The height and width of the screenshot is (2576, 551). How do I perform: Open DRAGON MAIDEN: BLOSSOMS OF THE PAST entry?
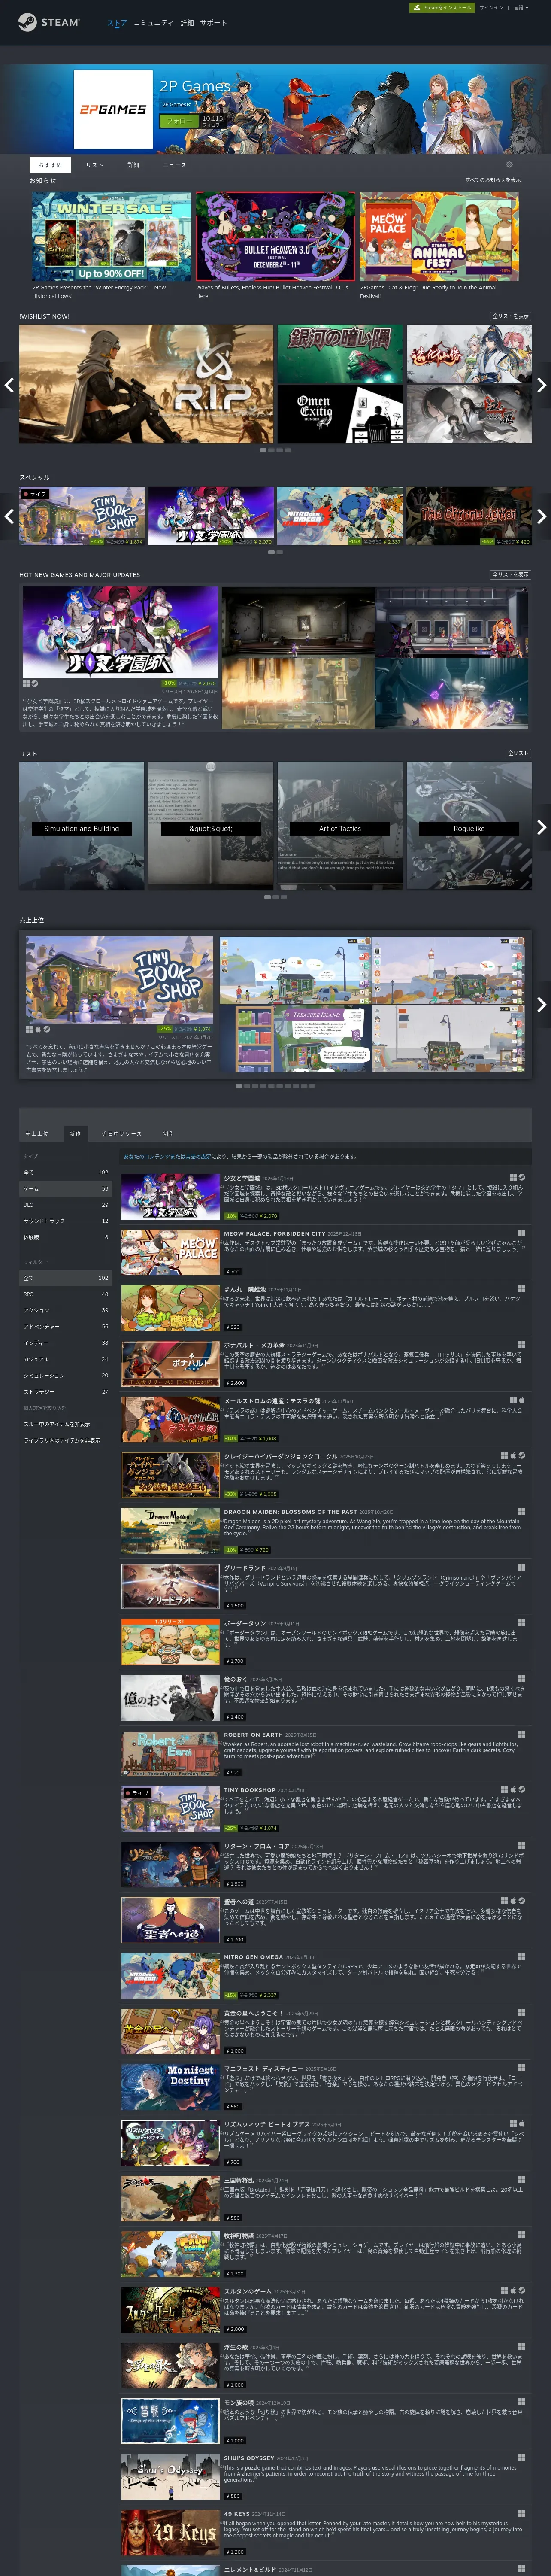coord(323,1530)
